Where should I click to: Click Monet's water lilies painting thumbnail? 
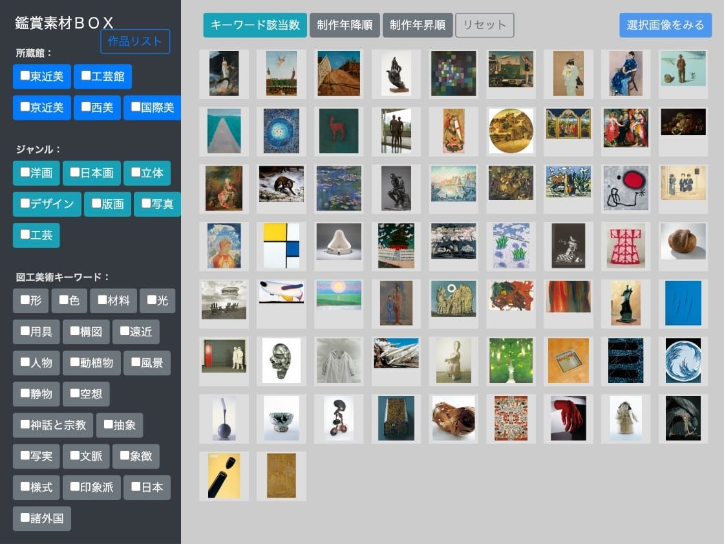339,188
